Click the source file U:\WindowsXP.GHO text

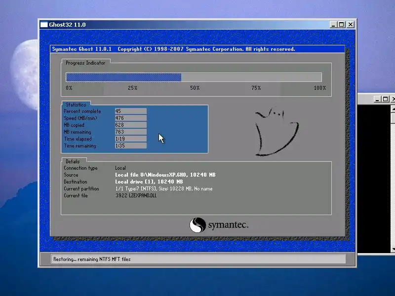click(x=165, y=175)
